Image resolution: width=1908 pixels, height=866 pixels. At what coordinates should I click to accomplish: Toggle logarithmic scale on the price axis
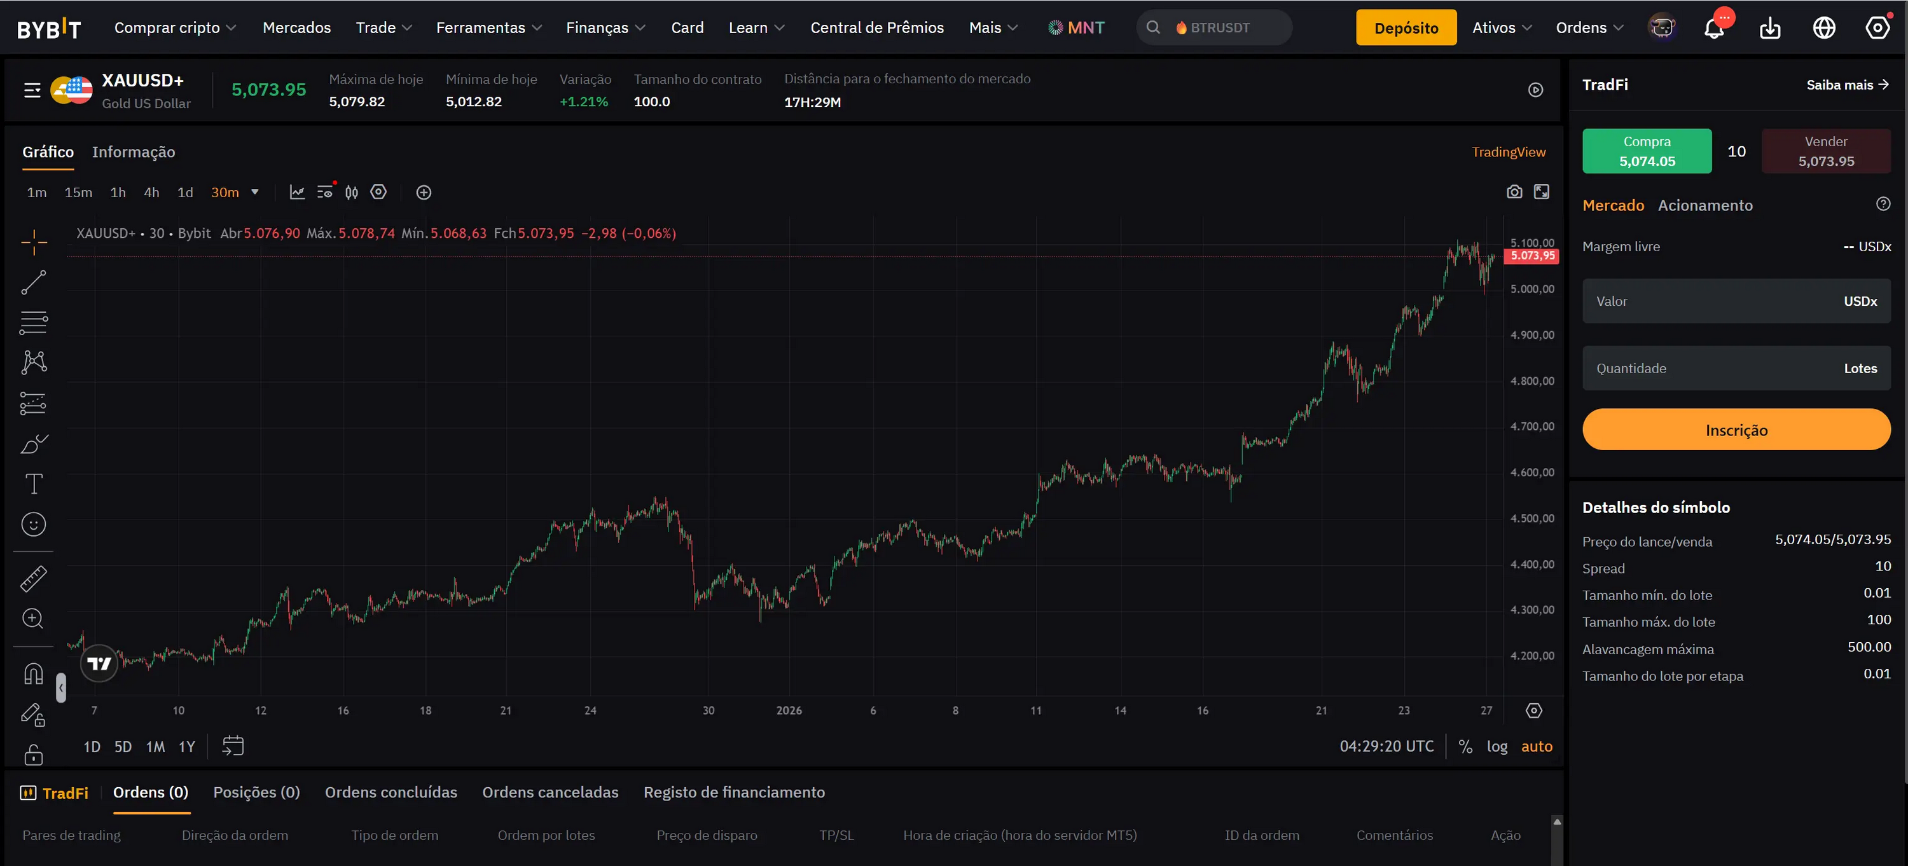(x=1497, y=746)
